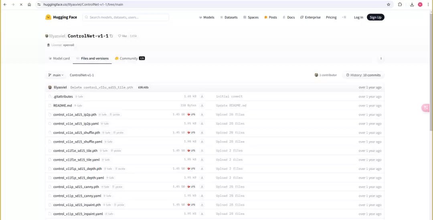Screen dimensions: 433x220
Task: Download control_v11e_sd15_ip2p.pth file icon
Action: 202,115
